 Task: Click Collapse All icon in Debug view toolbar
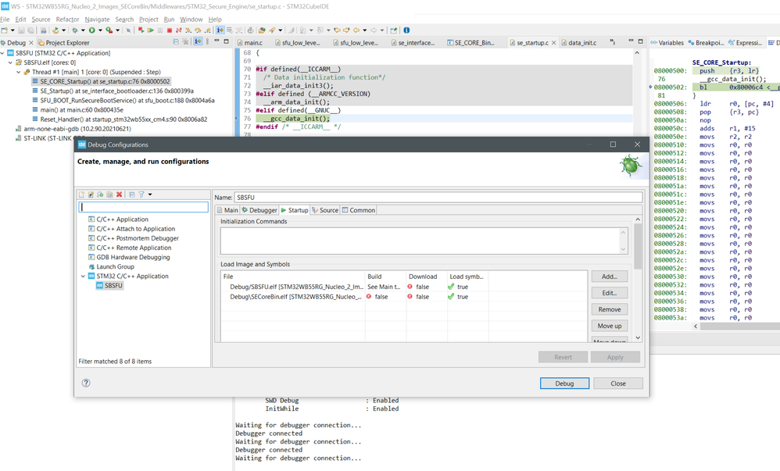(x=176, y=41)
